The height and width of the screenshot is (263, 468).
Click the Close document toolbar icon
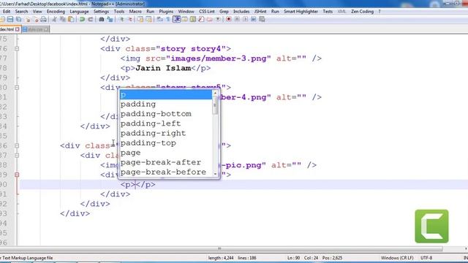[x=28, y=20]
